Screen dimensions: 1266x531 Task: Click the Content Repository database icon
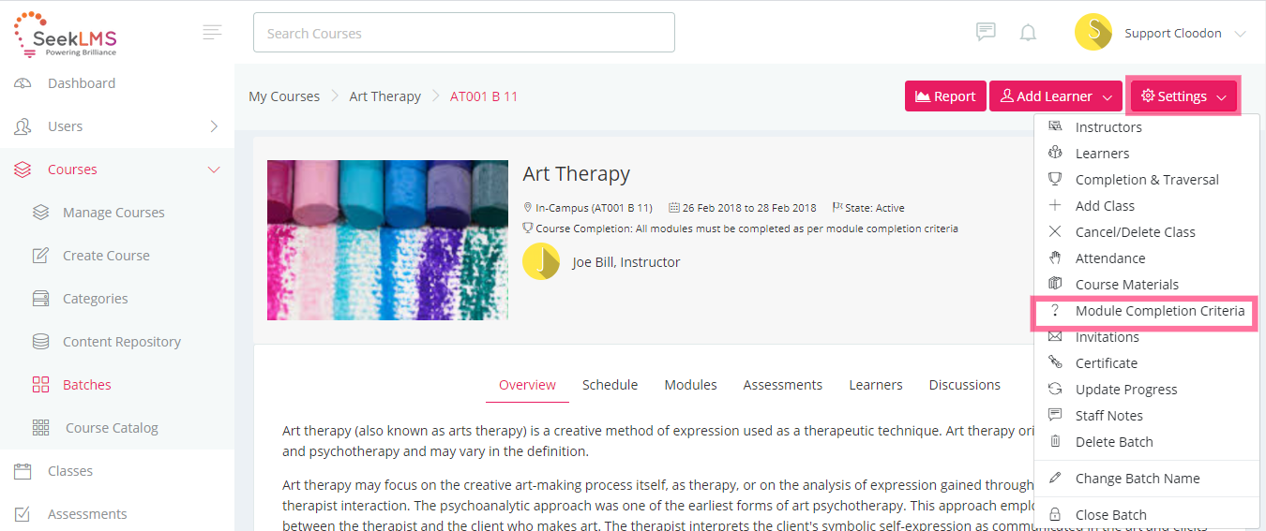[x=40, y=342]
